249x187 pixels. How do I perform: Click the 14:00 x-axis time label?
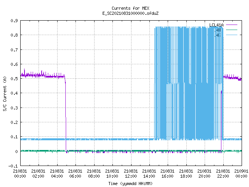(x=149, y=176)
